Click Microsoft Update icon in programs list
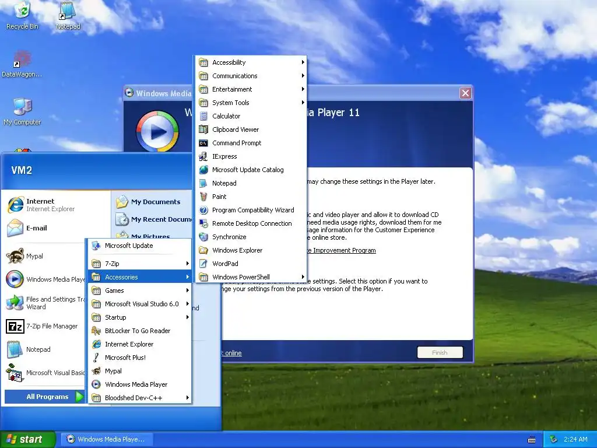Image resolution: width=597 pixels, height=448 pixels. pyautogui.click(x=96, y=246)
